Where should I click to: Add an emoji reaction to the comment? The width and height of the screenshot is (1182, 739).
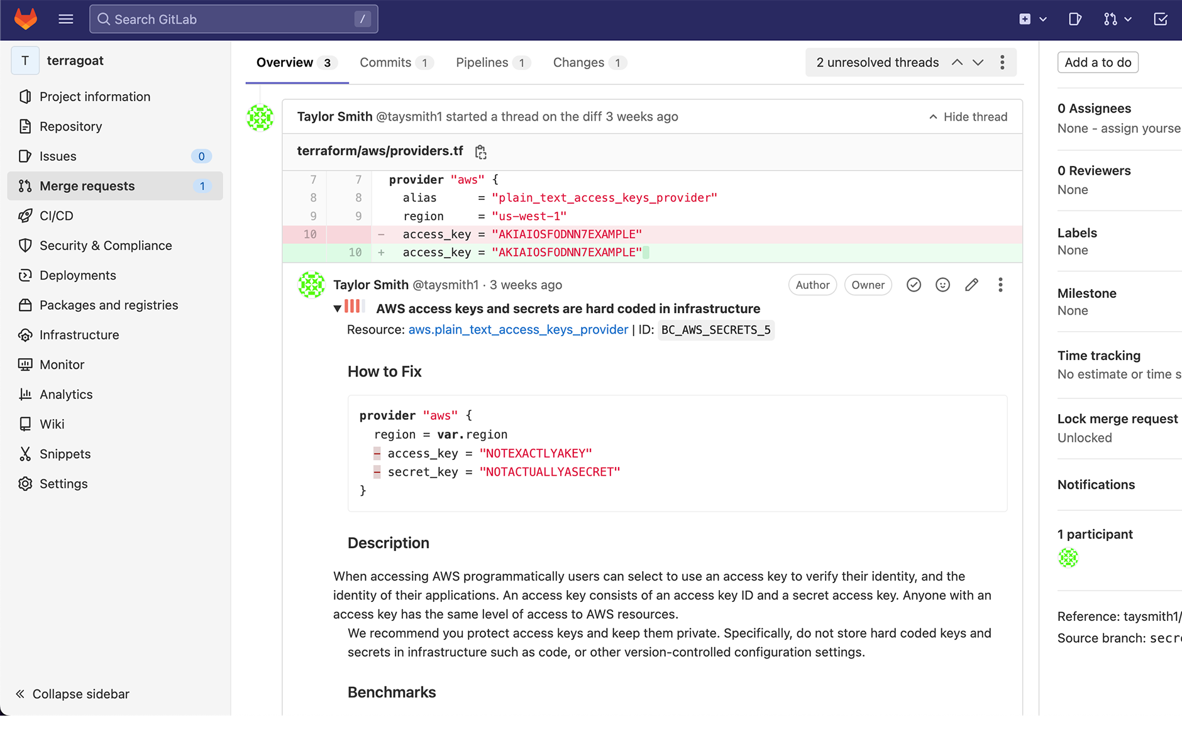coord(942,285)
